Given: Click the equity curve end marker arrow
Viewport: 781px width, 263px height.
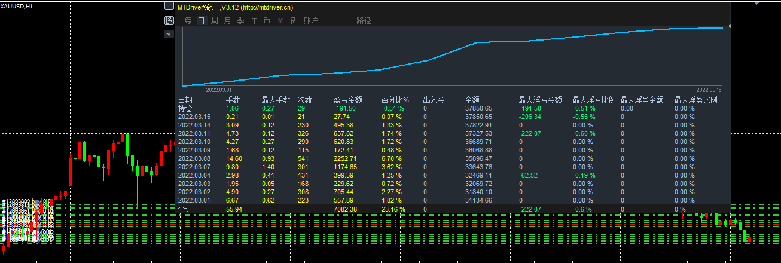Looking at the screenshot, I should (728, 27).
